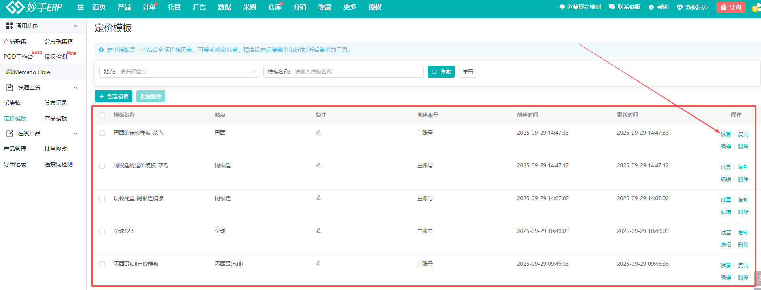Click the 创建模板 button
Screen dimensions: 761x290
(114, 96)
